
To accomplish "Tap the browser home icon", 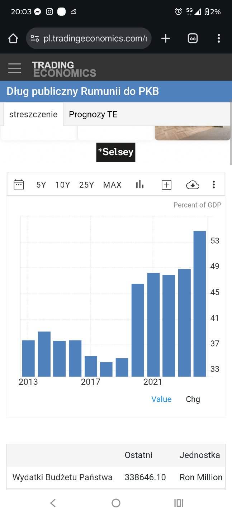I will (x=13, y=38).
